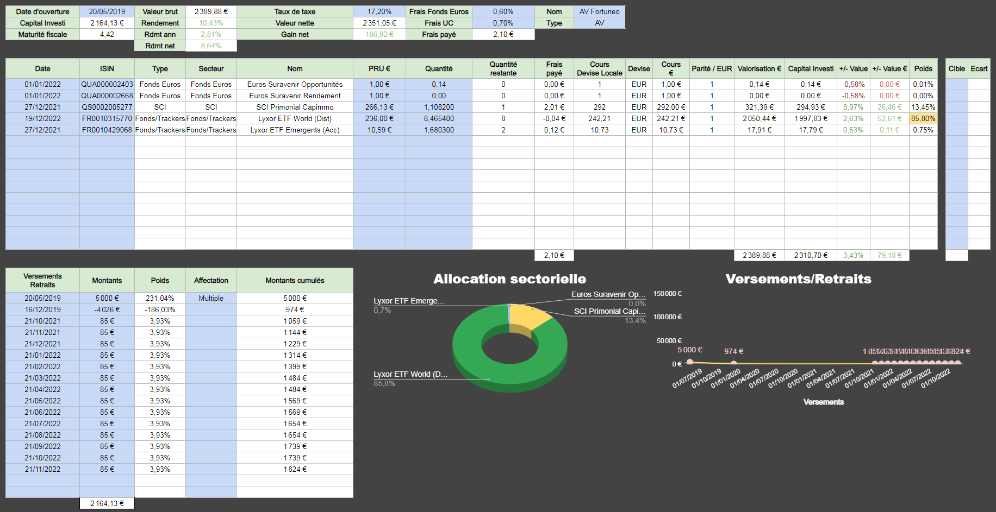
Task: Select the Valeur nette amount 2 351,05 €
Action: [379, 23]
